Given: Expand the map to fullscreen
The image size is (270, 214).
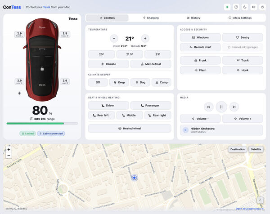Looking at the screenshot, I should (x=260, y=200).
